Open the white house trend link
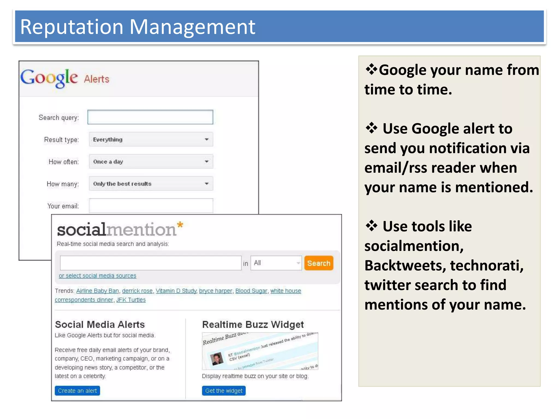The image size is (559, 419). (286, 291)
